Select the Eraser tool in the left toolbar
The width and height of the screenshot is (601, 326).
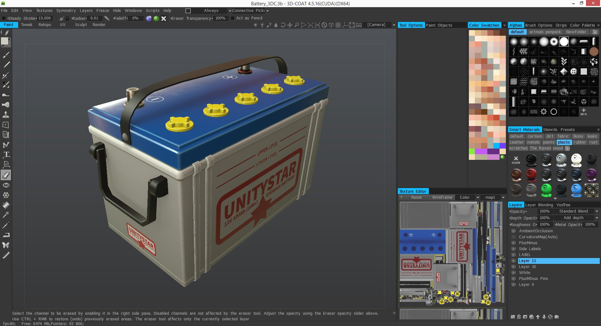tap(6, 175)
